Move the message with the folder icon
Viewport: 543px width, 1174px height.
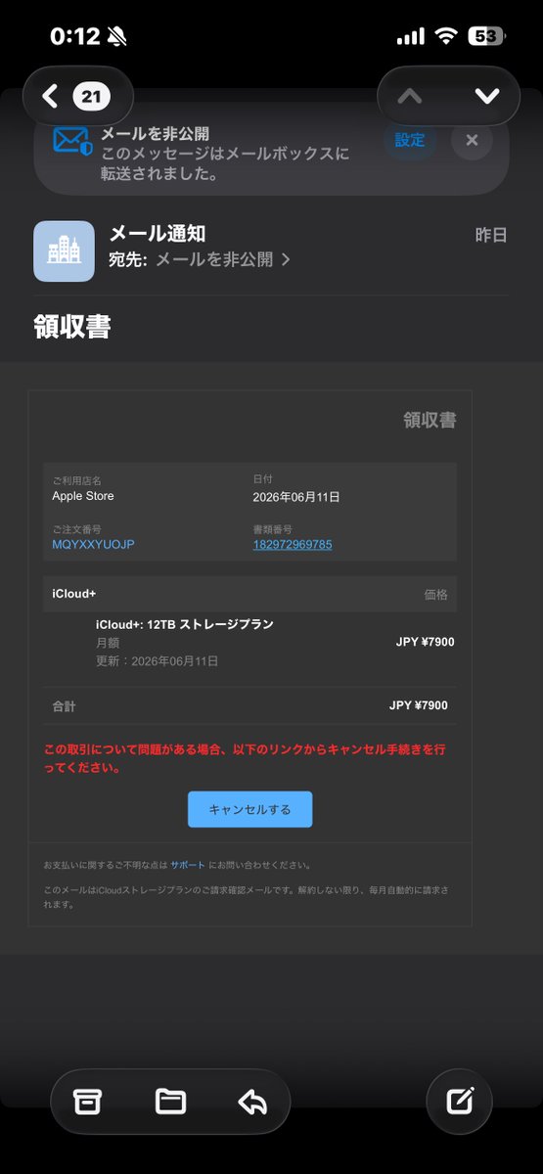170,1102
